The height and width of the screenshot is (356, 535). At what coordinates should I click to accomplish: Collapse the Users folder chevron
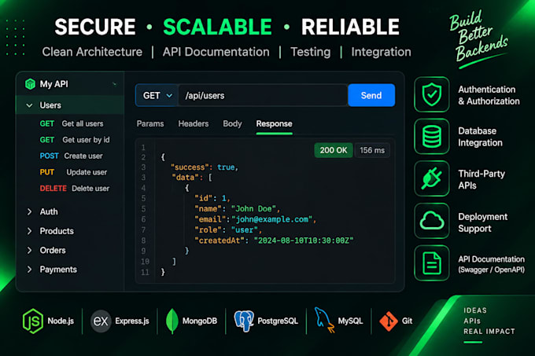click(x=29, y=105)
